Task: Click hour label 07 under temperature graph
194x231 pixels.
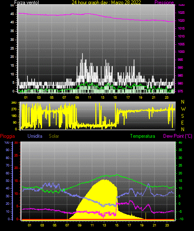Action: tap(67, 225)
